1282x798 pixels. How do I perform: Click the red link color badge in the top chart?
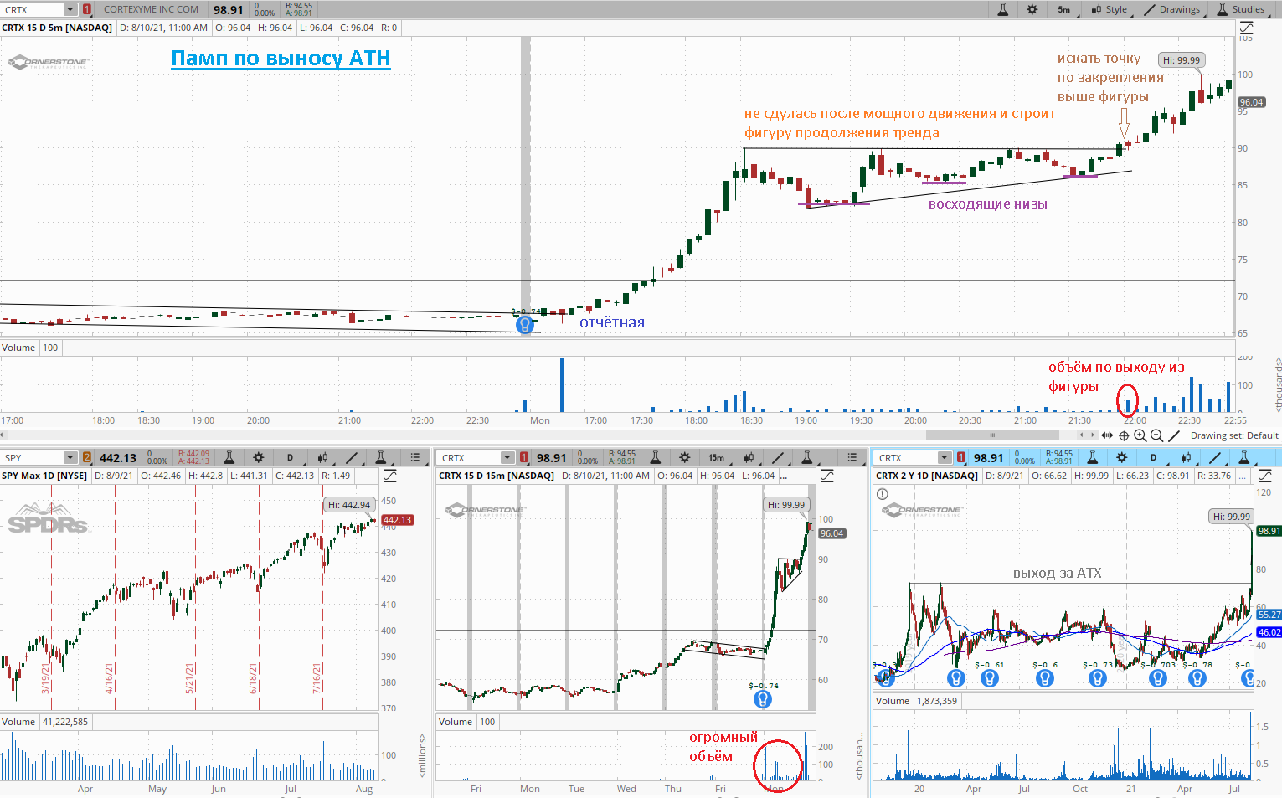click(x=87, y=10)
